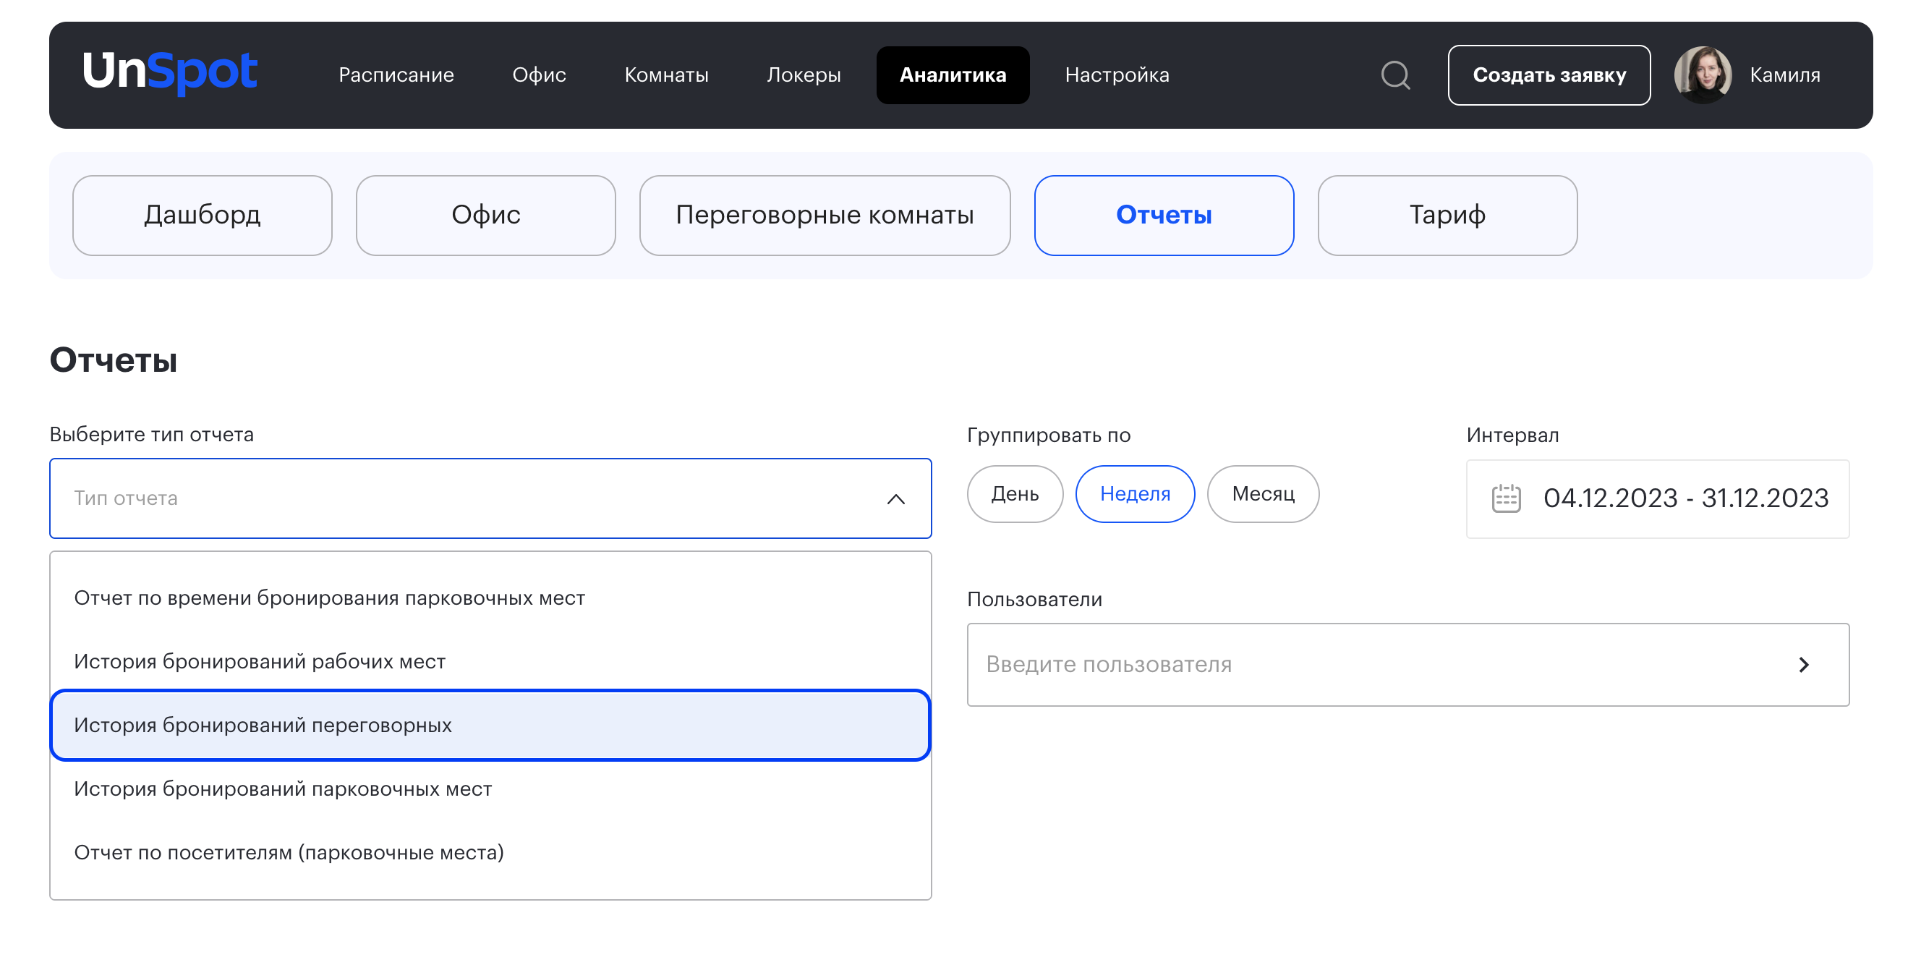Open the Локеры navigation item

[803, 75]
